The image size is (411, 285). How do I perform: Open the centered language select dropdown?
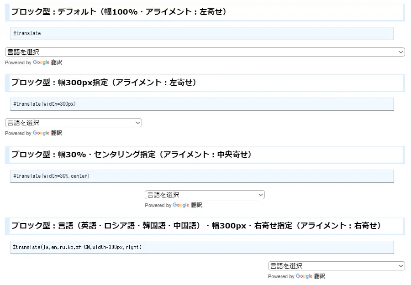[x=205, y=195]
